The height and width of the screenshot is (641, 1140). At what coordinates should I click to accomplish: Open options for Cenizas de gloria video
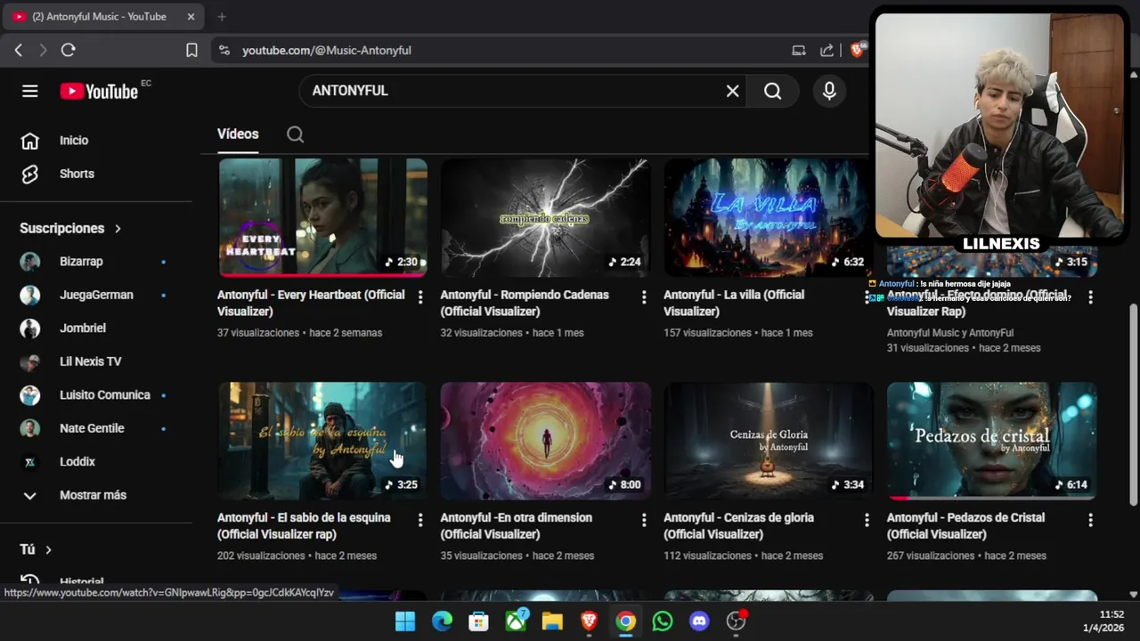[x=867, y=520]
